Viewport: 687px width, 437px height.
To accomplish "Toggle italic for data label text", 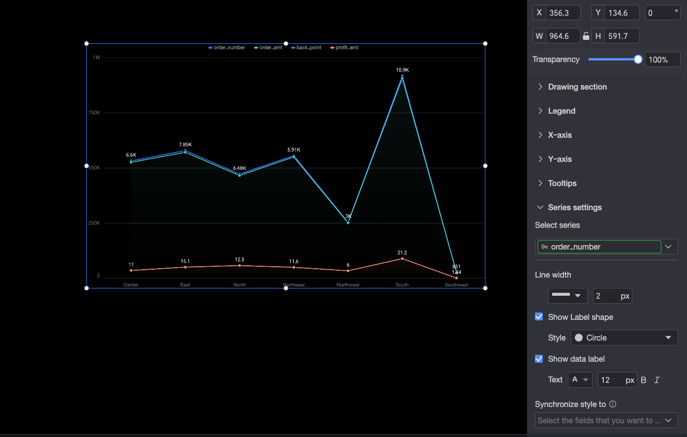I will 656,380.
